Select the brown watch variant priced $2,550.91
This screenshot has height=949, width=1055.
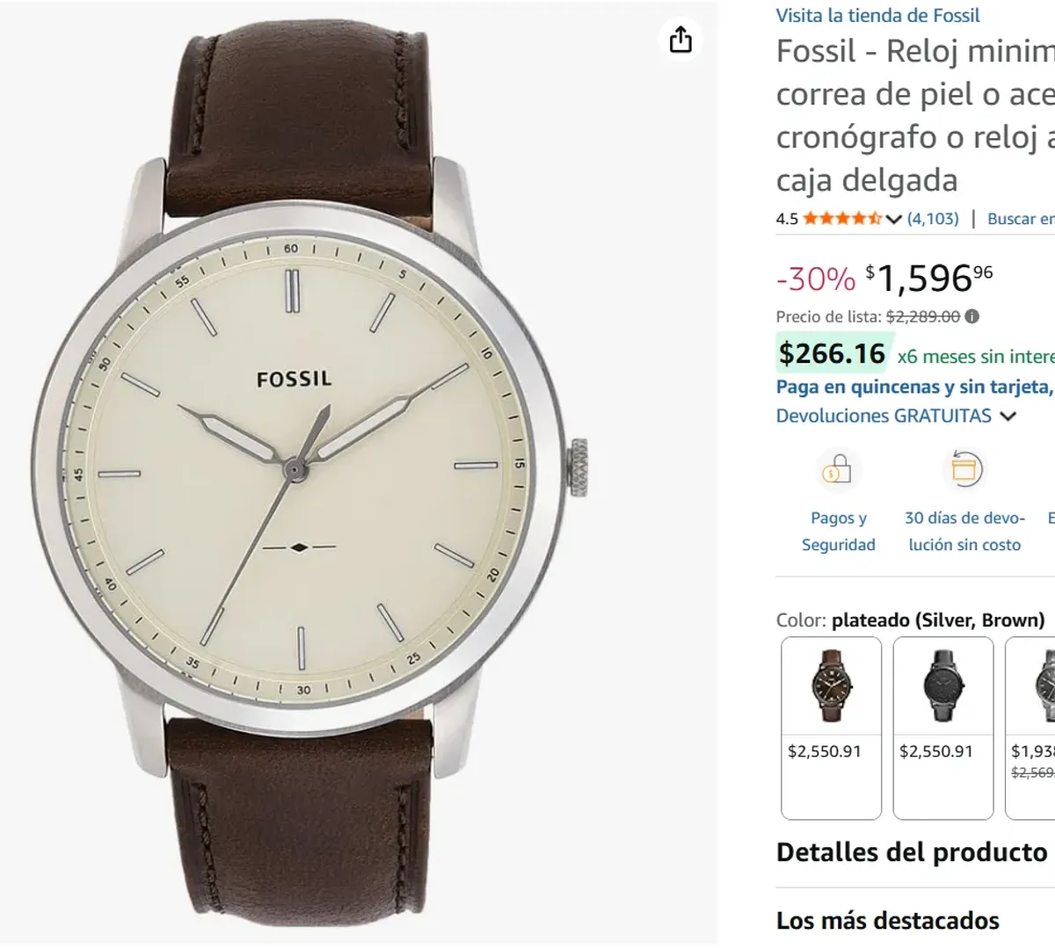click(831, 685)
